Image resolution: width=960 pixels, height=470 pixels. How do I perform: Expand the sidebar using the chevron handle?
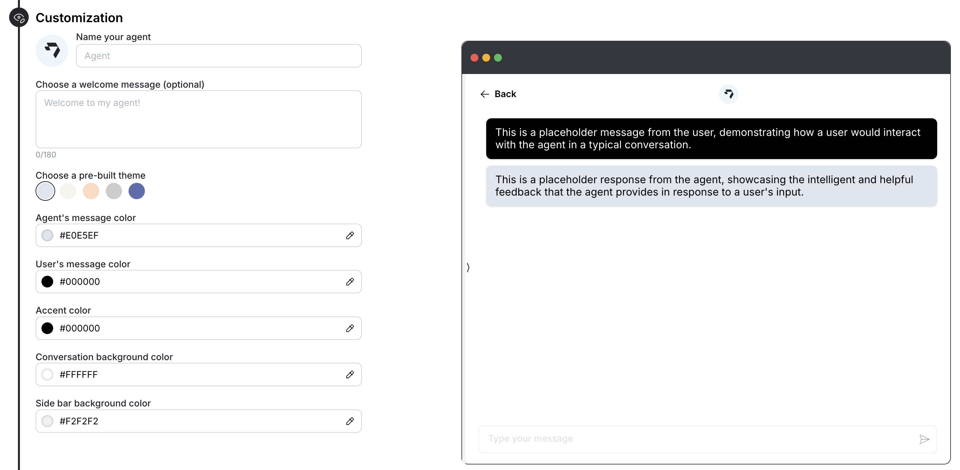pos(468,267)
